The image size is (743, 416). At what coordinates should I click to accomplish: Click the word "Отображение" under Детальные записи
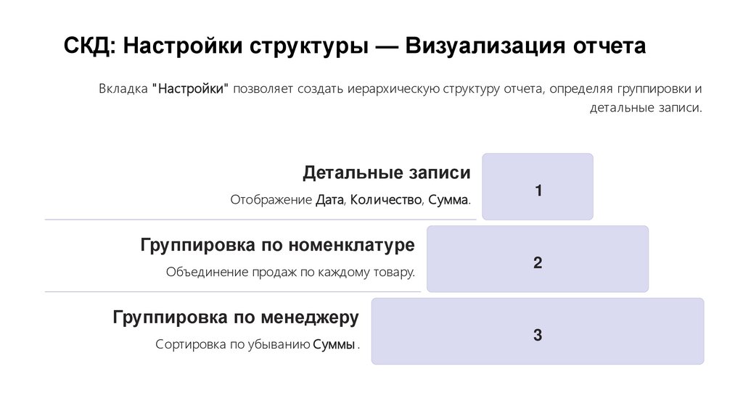(x=271, y=199)
